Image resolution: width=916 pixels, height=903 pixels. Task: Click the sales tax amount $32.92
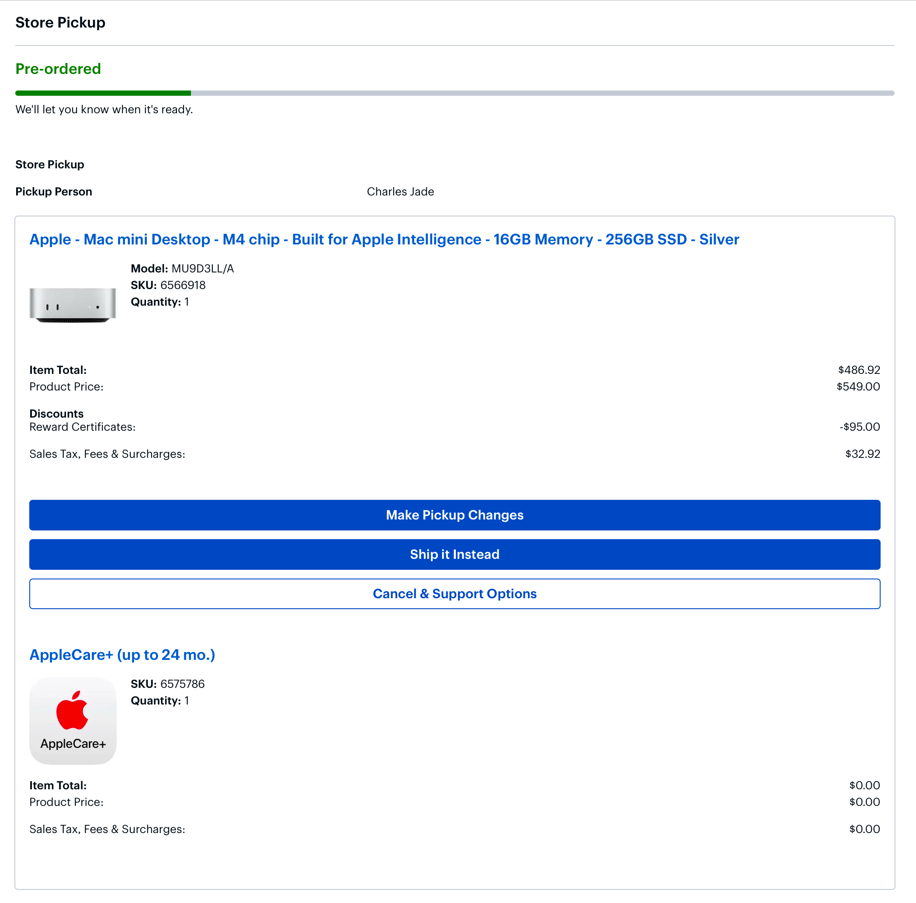click(862, 454)
